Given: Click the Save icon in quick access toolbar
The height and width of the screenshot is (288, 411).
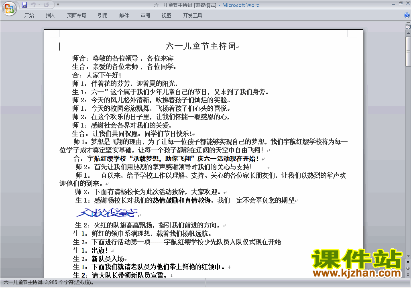Looking at the screenshot, I should pyautogui.click(x=24, y=5).
